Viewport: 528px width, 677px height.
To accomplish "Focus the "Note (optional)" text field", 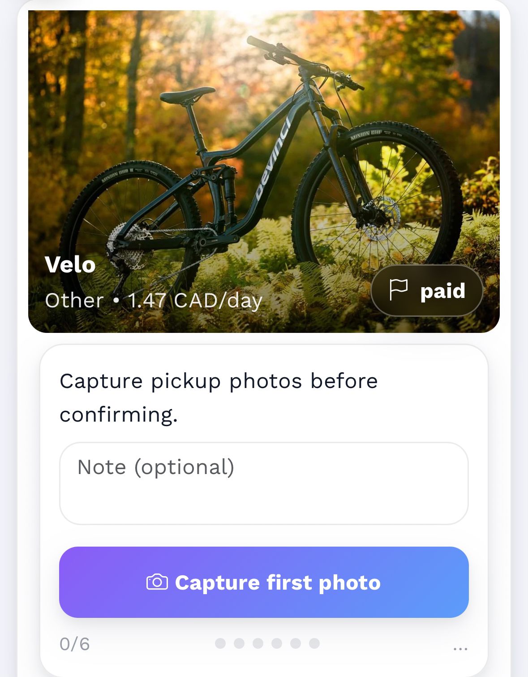I will pos(264,483).
